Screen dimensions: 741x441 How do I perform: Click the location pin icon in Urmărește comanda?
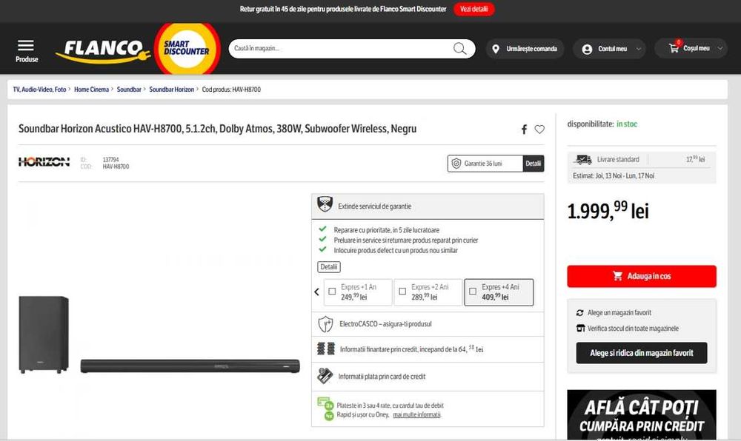[496, 49]
